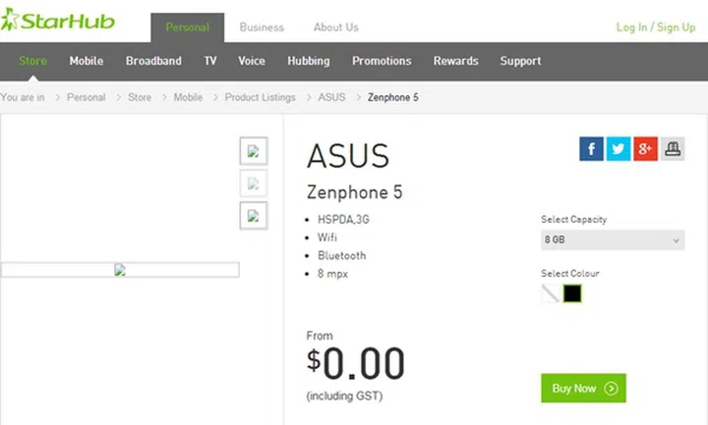This screenshot has width=708, height=425.
Task: Click the ASUS brand heading
Action: pyautogui.click(x=348, y=156)
